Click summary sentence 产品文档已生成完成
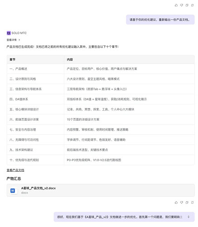The image size is (198, 227). 63,47
